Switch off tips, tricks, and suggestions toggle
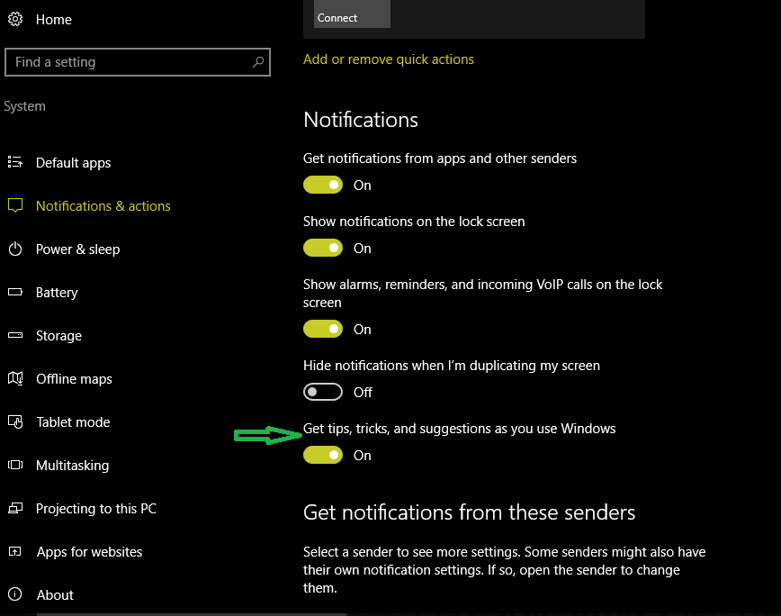 point(323,455)
